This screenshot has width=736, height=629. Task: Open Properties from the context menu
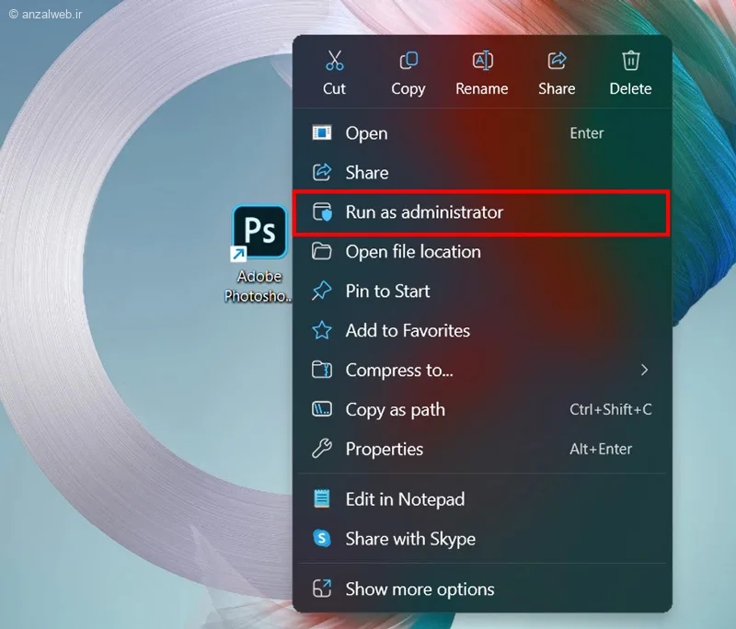pyautogui.click(x=482, y=449)
